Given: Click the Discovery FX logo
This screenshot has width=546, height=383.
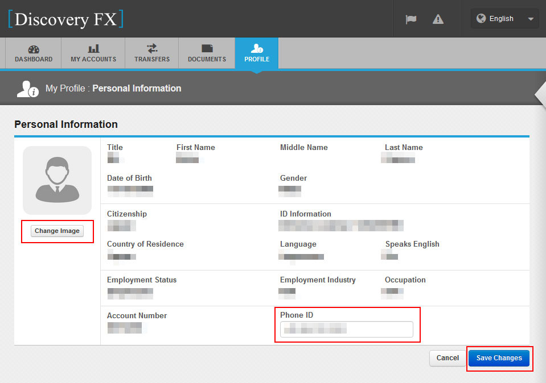Looking at the screenshot, I should tap(65, 19).
